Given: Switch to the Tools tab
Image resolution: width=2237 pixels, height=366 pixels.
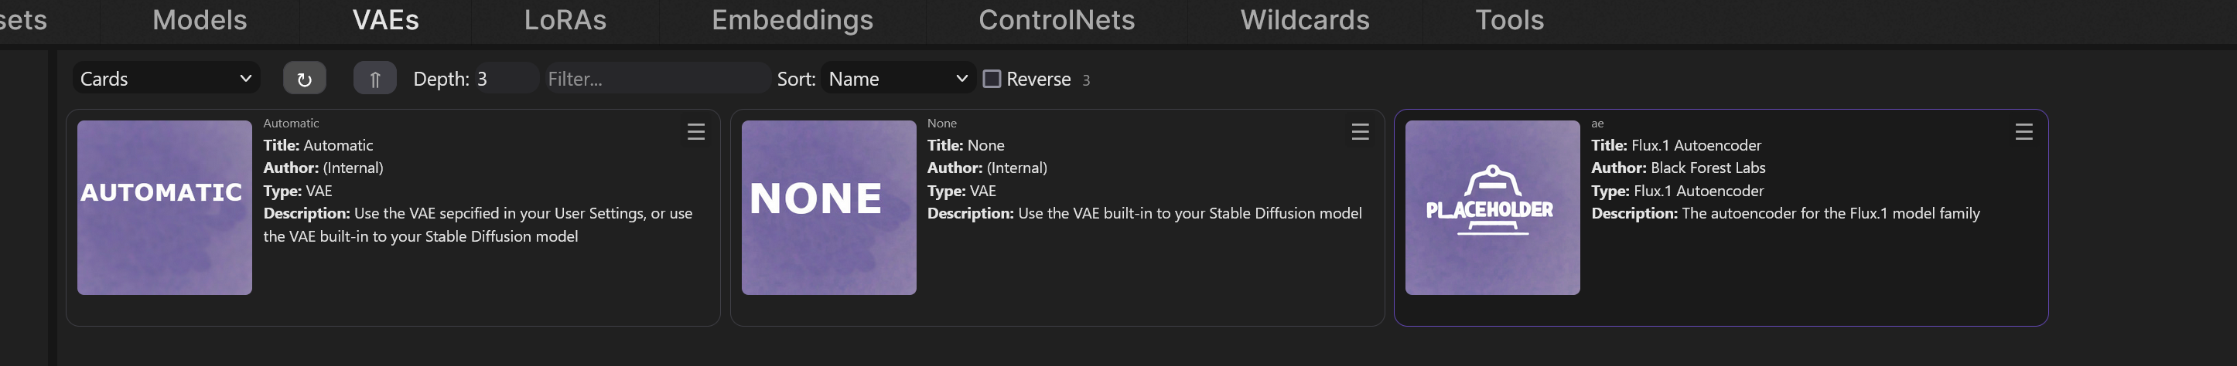Looking at the screenshot, I should click(1509, 20).
